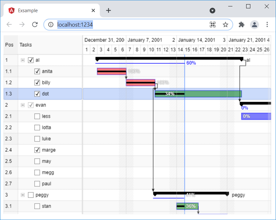Bookmark this page with the star icon
The width and height of the screenshot is (276, 220).
[225, 25]
